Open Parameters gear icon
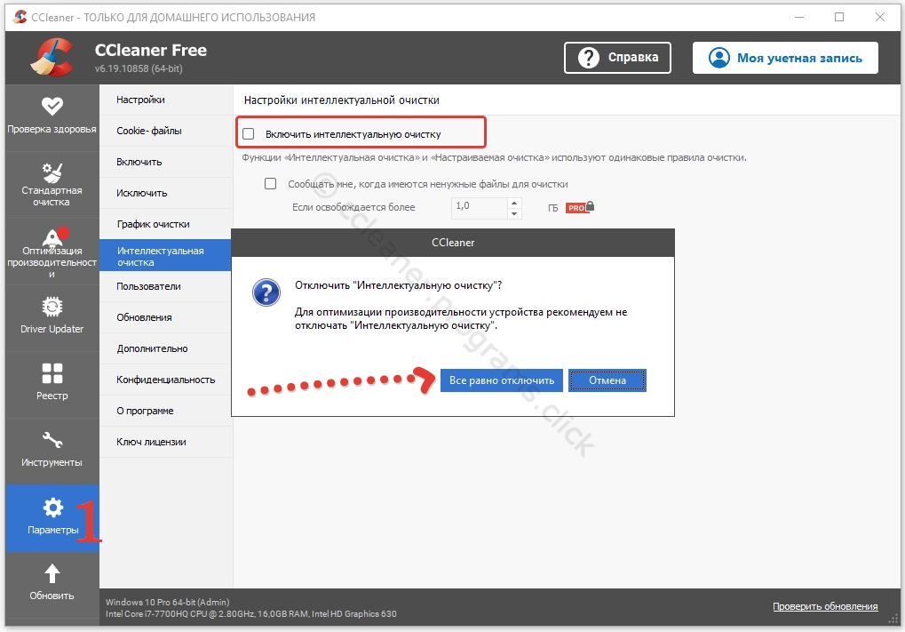The height and width of the screenshot is (632, 905). click(x=52, y=508)
